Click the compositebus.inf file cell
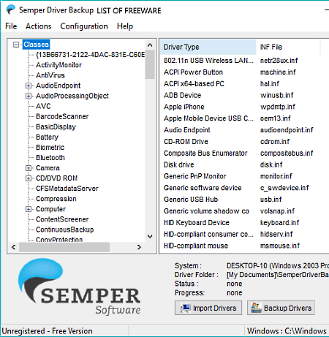The image size is (329, 337). [287, 153]
